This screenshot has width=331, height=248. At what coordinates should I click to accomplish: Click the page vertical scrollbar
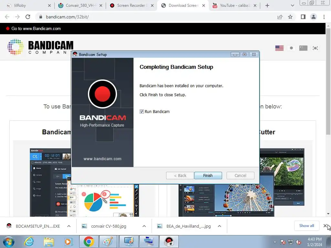[x=328, y=81]
